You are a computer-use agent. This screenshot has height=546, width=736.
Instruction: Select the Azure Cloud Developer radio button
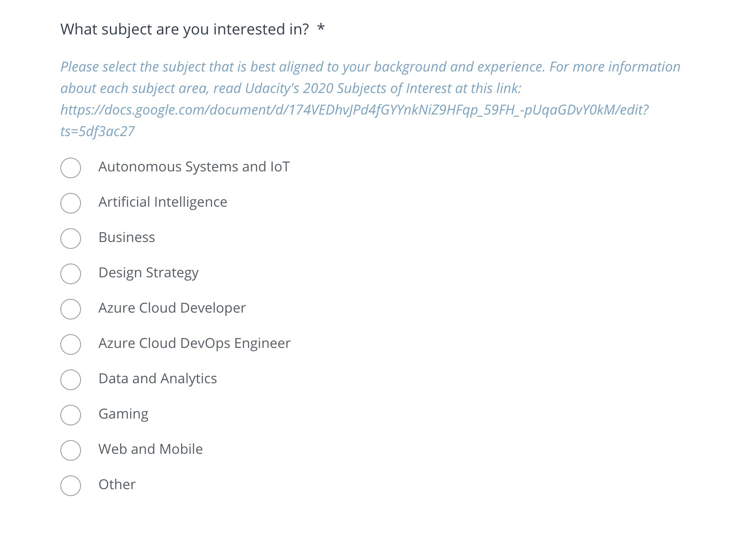(x=71, y=309)
